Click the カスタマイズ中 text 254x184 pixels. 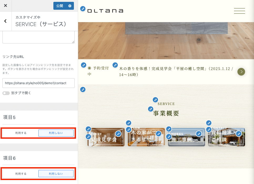(28, 17)
